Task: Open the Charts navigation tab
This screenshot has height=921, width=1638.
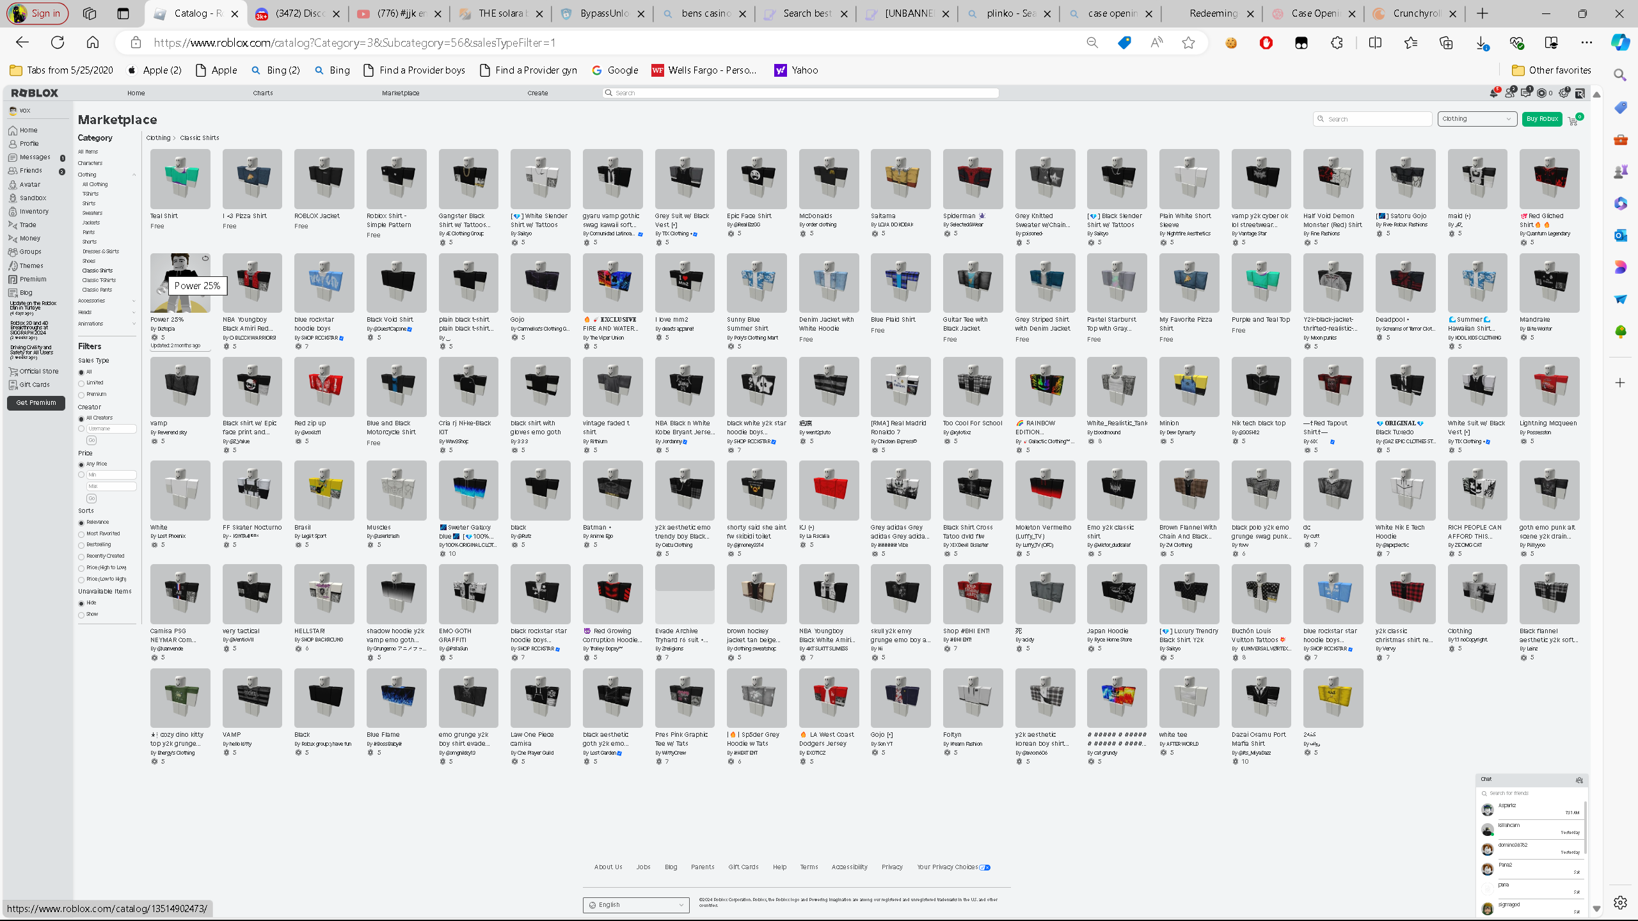Action: click(x=263, y=93)
